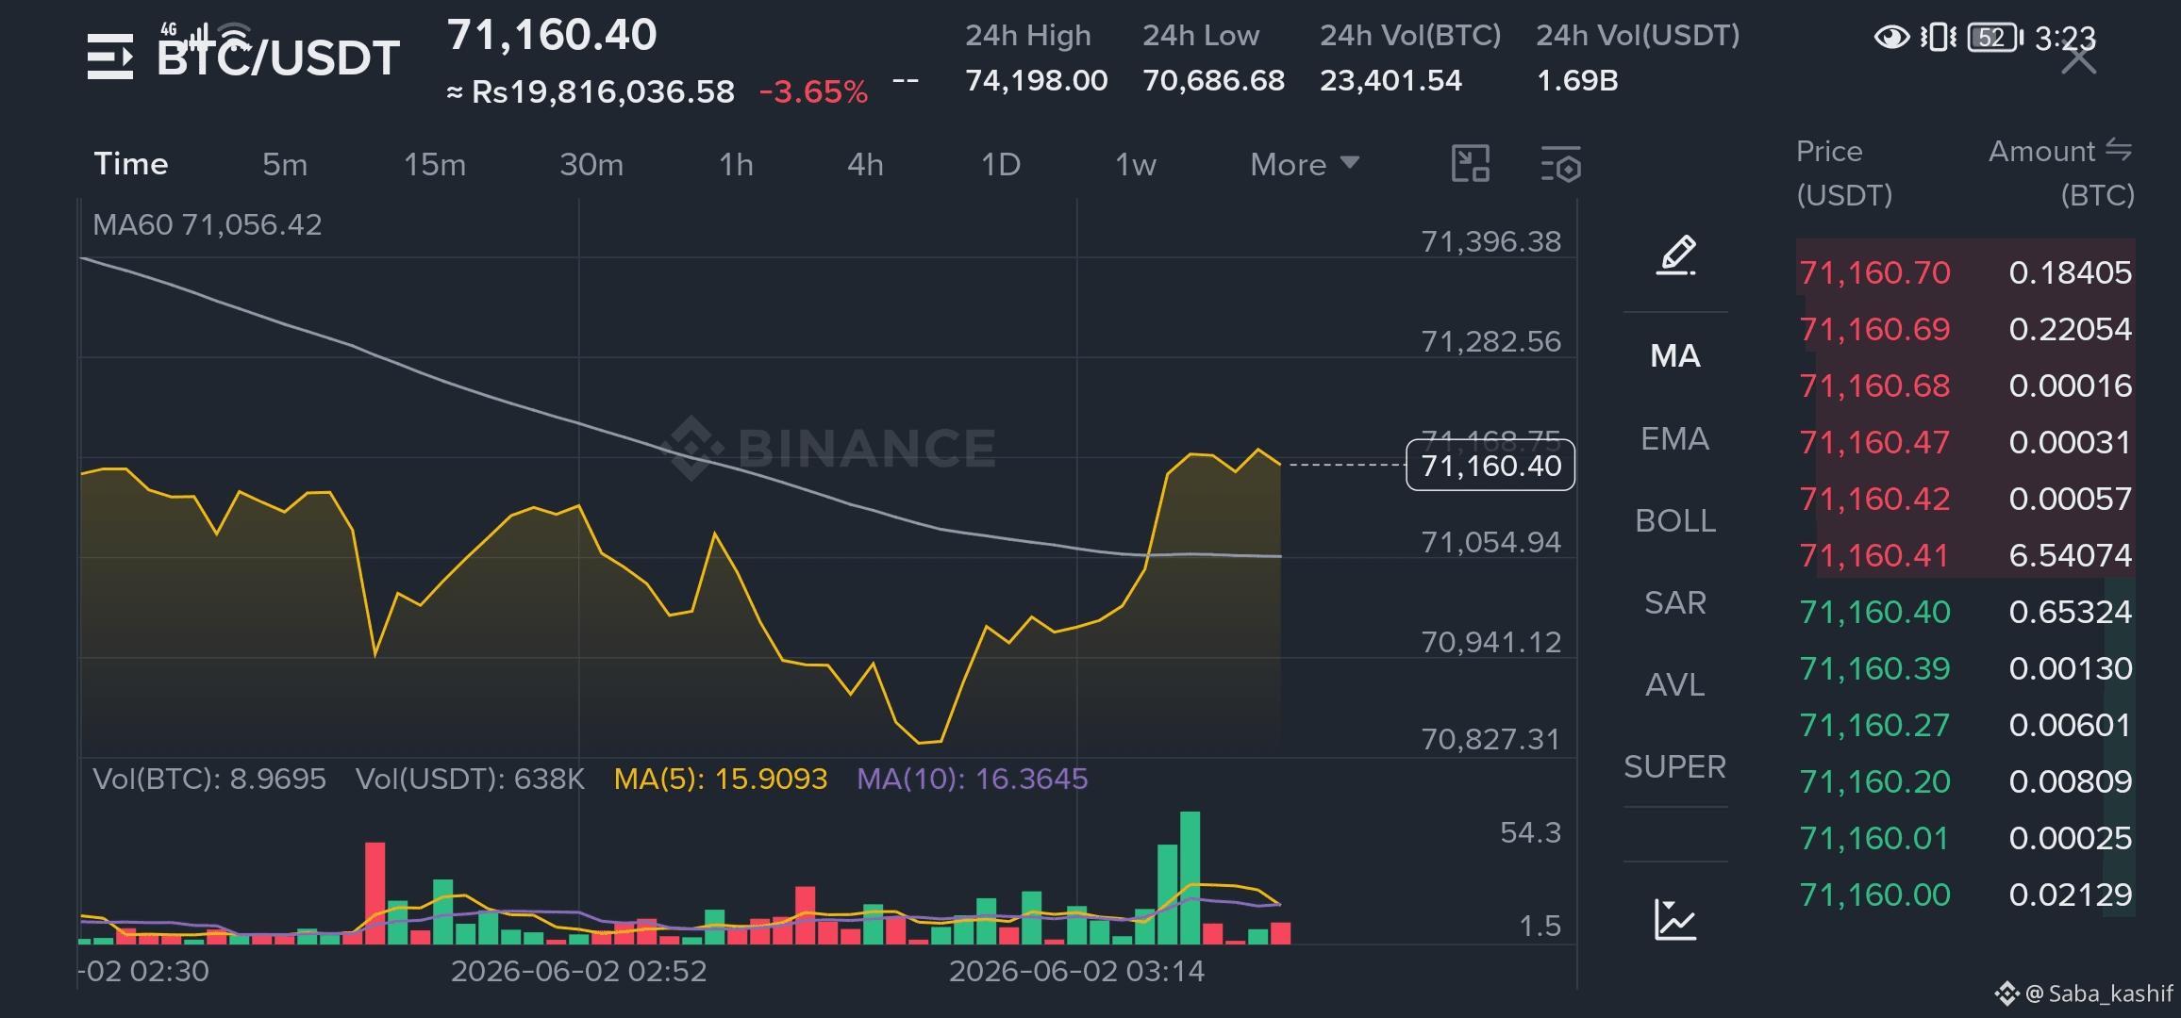Click the 2026-06-02 02:52 time axis label

pos(578,972)
